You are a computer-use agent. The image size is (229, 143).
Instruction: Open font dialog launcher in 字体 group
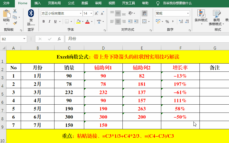pos(105,30)
